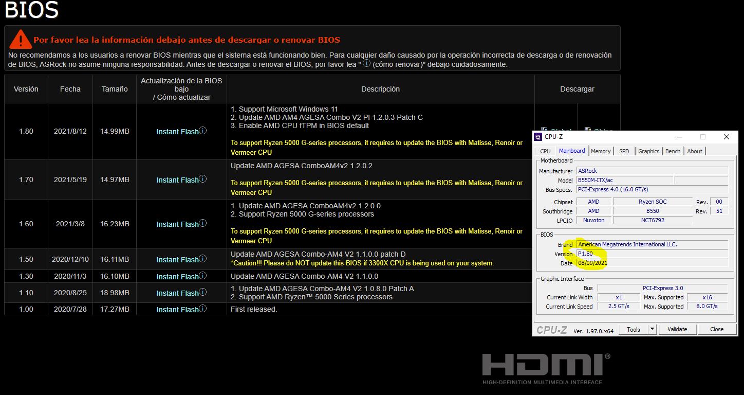Click the LPCIO field showing Nuvoton

point(593,220)
